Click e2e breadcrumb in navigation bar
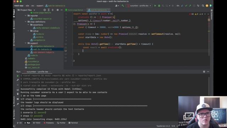Image resolution: width=227 pixels, height=128 pixels. tap(27, 6)
